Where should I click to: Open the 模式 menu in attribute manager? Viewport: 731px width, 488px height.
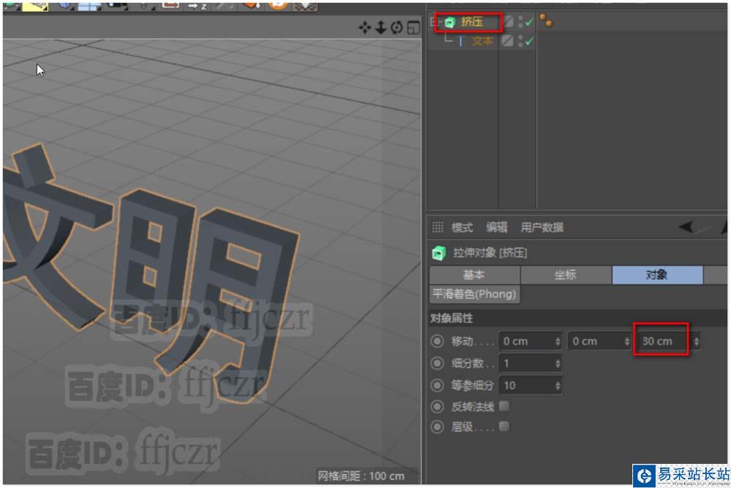pos(462,228)
